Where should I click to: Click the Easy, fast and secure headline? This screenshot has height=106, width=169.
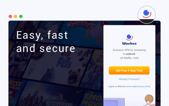46,42
